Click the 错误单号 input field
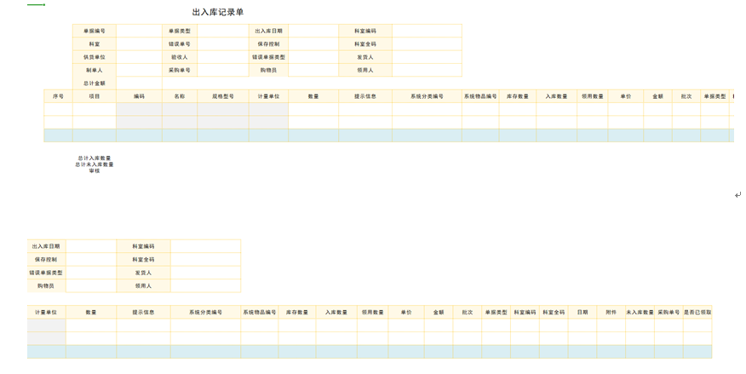The width and height of the screenshot is (746, 374). point(222,44)
